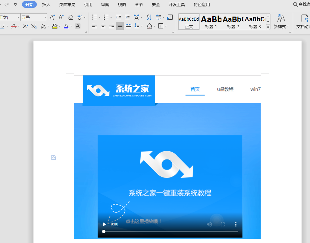Enable superscript formatting
The image size is (310, 243).
(25, 26)
